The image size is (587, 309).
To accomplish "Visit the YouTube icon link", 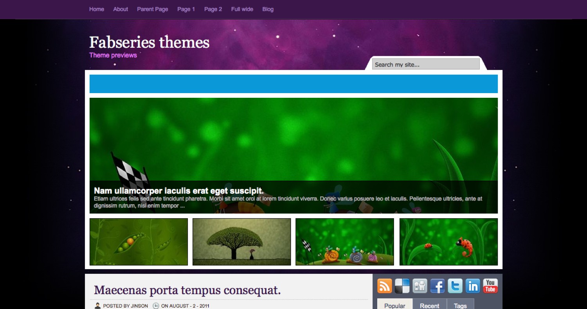I will (490, 286).
